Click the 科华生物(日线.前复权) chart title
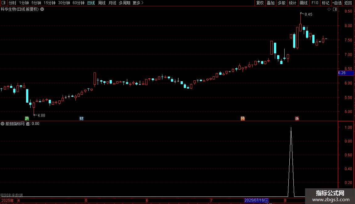Viewport: 355px width, 204px height. (x=20, y=9)
